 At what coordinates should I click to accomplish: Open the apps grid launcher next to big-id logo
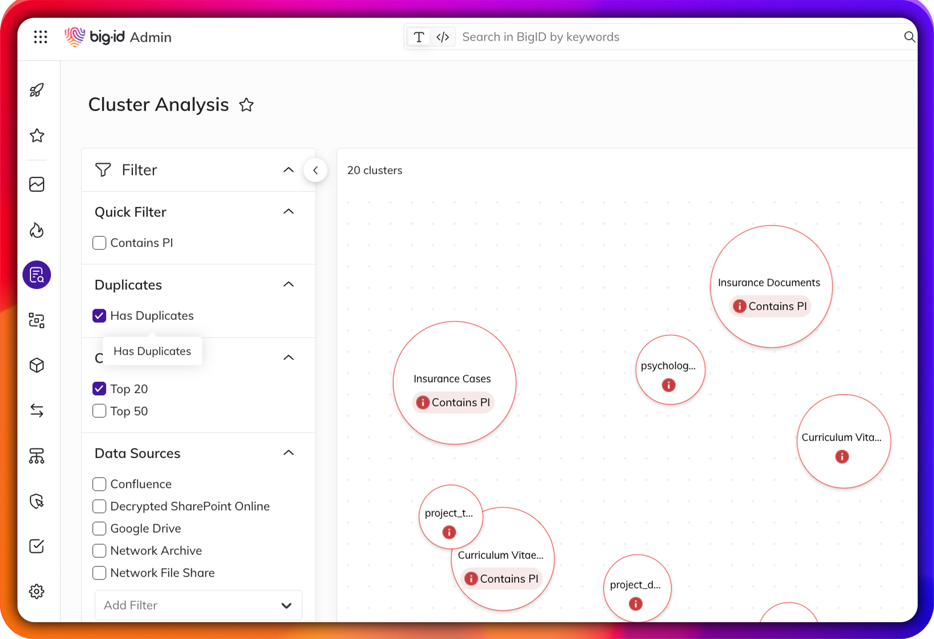(41, 37)
